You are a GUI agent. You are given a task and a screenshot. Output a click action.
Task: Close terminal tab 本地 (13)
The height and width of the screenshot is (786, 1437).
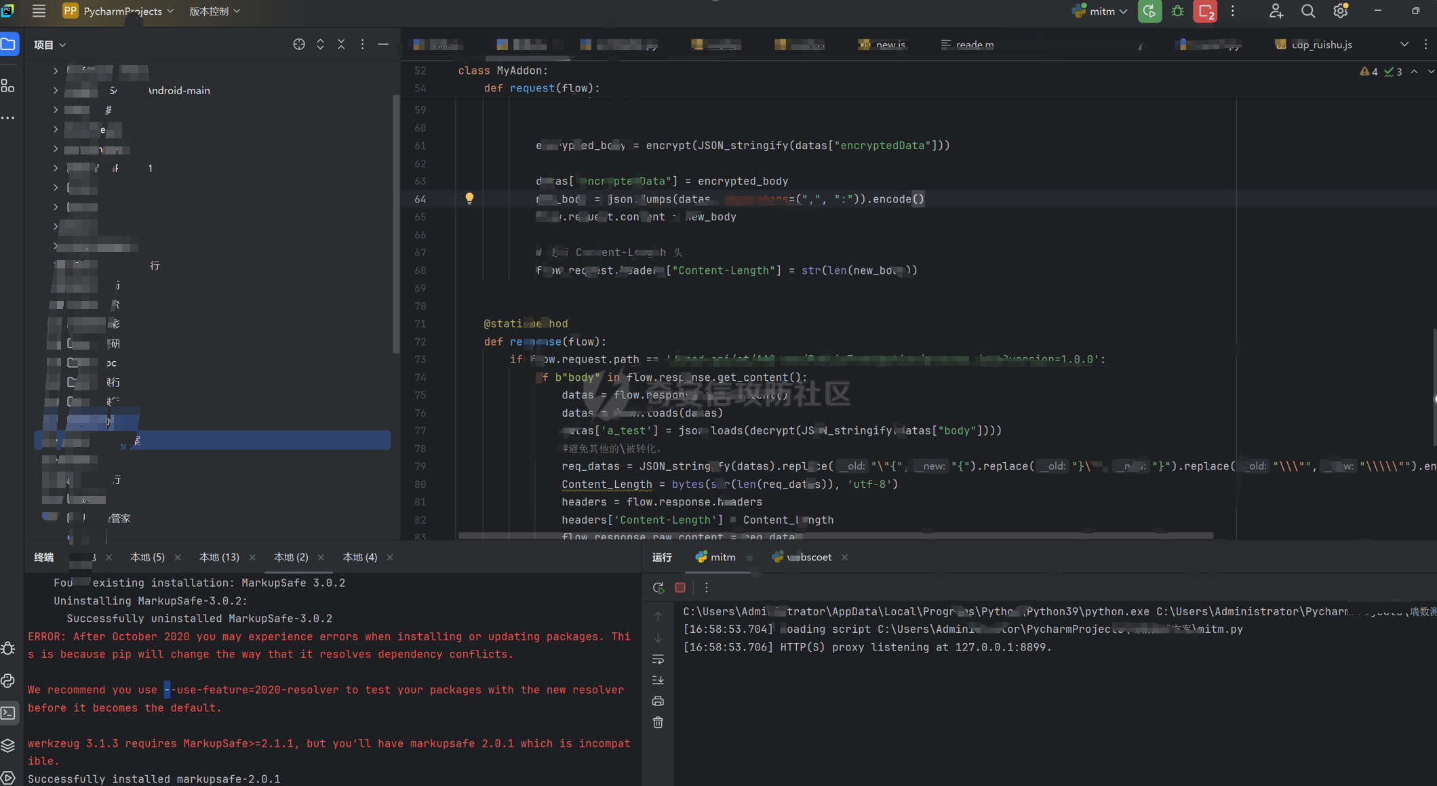(x=252, y=557)
